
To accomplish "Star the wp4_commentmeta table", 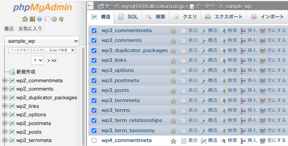I will tap(174, 141).
